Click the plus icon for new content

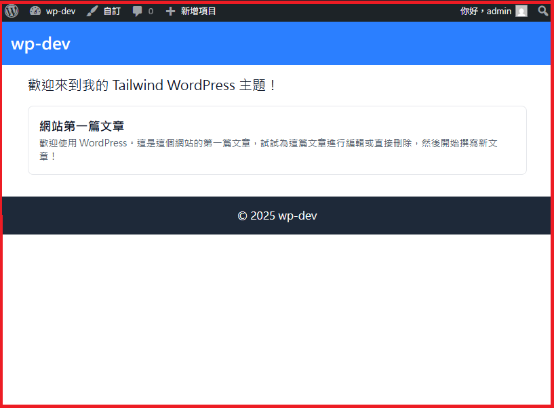(170, 11)
